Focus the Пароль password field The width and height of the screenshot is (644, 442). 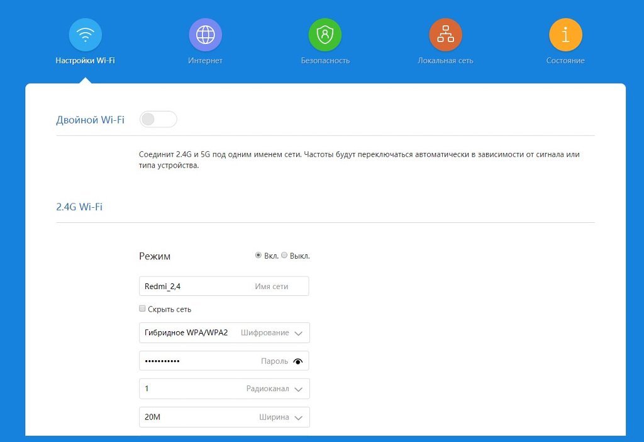(x=224, y=361)
